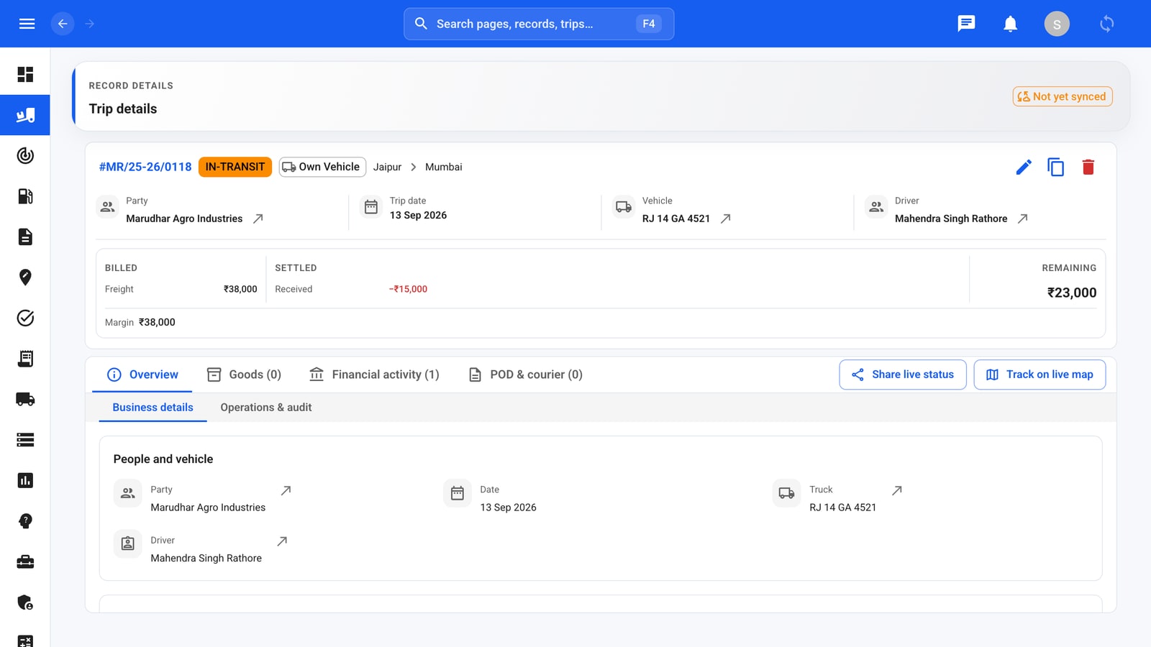Open the notifications bell
The image size is (1151, 647).
click(x=1011, y=24)
